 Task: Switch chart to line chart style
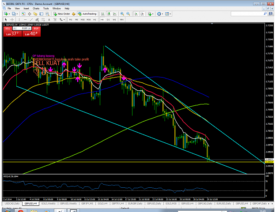[115, 14]
